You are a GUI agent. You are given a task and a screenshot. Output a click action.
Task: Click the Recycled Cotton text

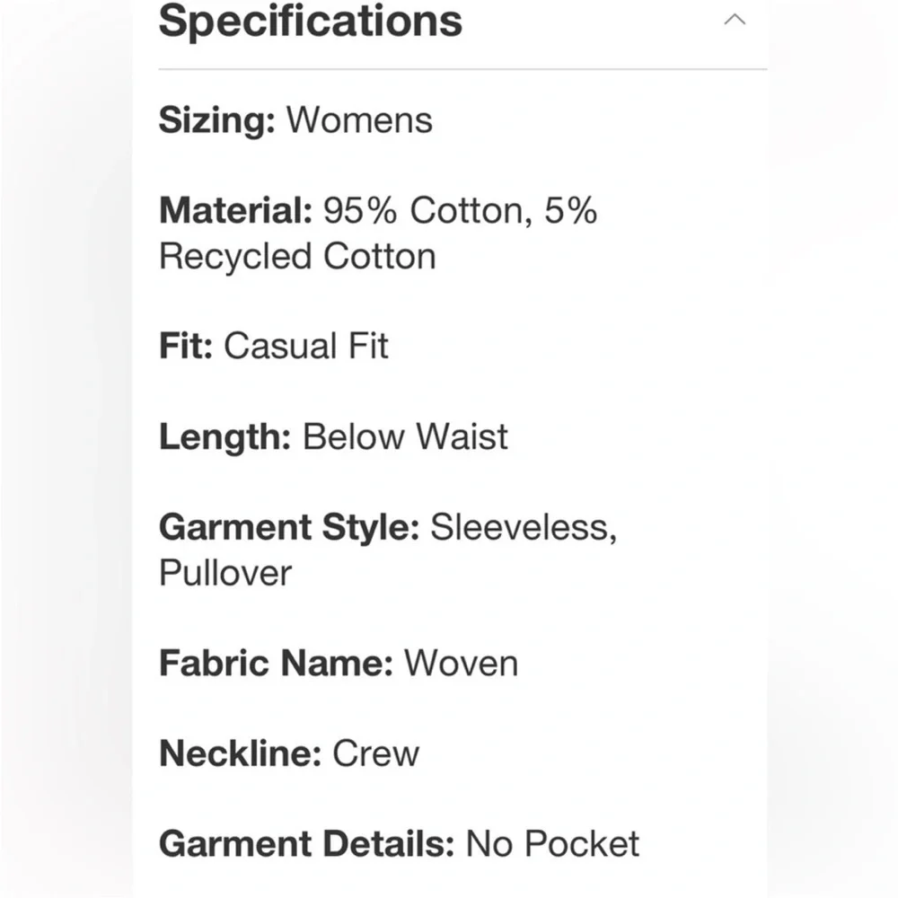[297, 256]
